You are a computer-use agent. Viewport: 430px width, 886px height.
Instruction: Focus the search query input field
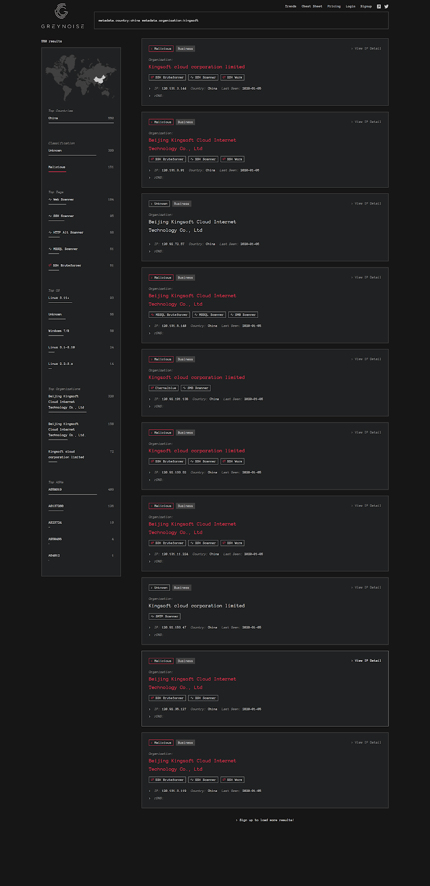coord(241,20)
